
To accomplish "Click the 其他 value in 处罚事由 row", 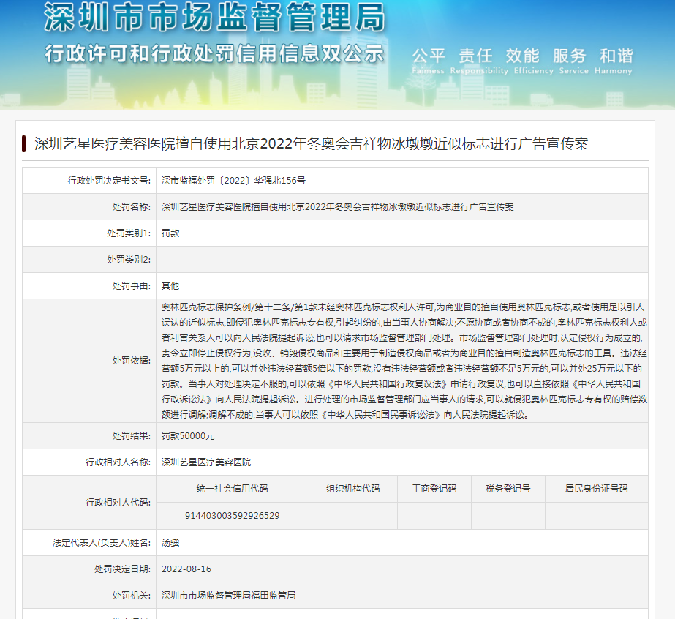I will (x=170, y=286).
